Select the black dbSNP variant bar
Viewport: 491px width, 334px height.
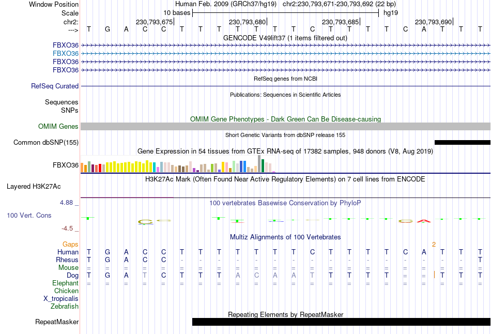(463, 142)
